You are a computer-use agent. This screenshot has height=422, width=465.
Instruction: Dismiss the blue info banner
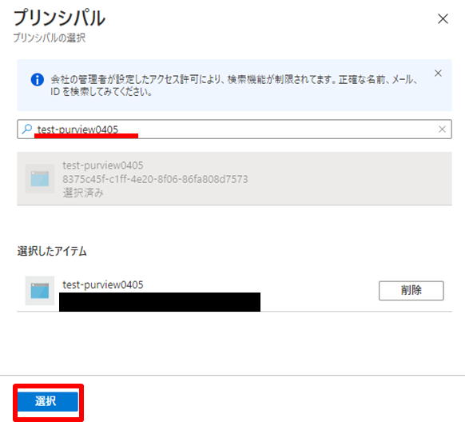[x=438, y=74]
